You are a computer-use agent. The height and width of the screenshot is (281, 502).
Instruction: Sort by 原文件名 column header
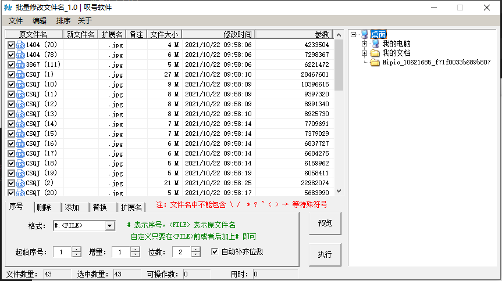click(34, 34)
